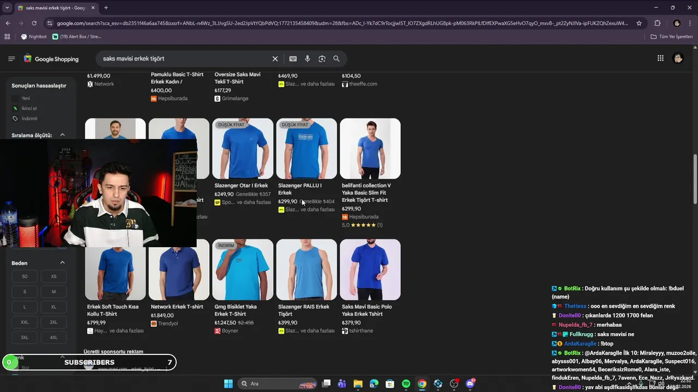Open the on-screen keyboard icon in the search bar
This screenshot has width=698, height=392.
(293, 59)
